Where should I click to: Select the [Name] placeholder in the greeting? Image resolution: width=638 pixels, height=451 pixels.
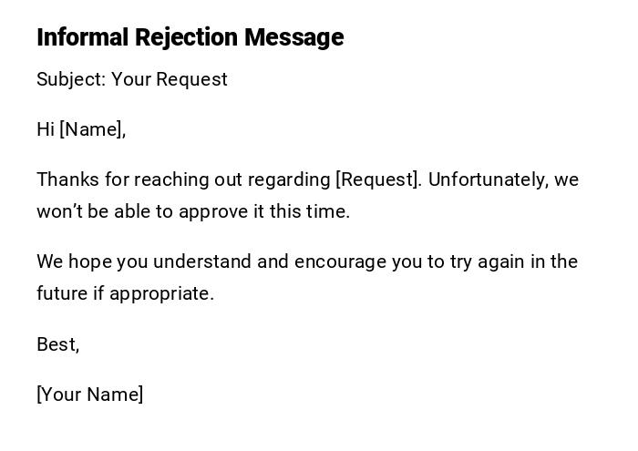pyautogui.click(x=91, y=129)
